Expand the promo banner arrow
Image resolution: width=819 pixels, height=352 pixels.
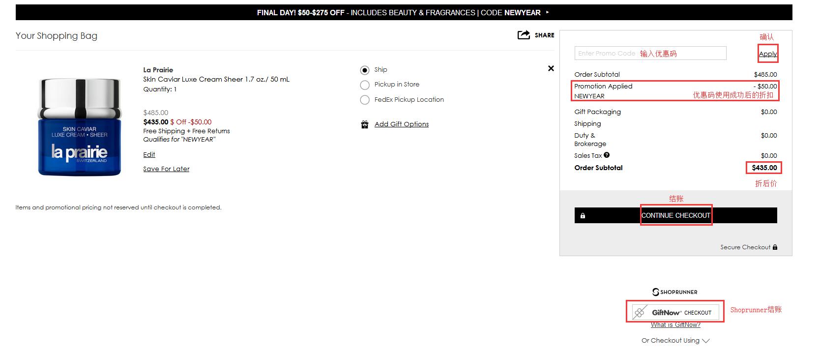tap(548, 12)
